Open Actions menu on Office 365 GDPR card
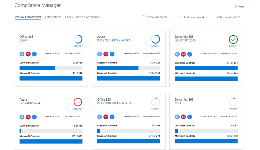Image resolution: width=260 pixels, height=150 pixels. coord(78,46)
